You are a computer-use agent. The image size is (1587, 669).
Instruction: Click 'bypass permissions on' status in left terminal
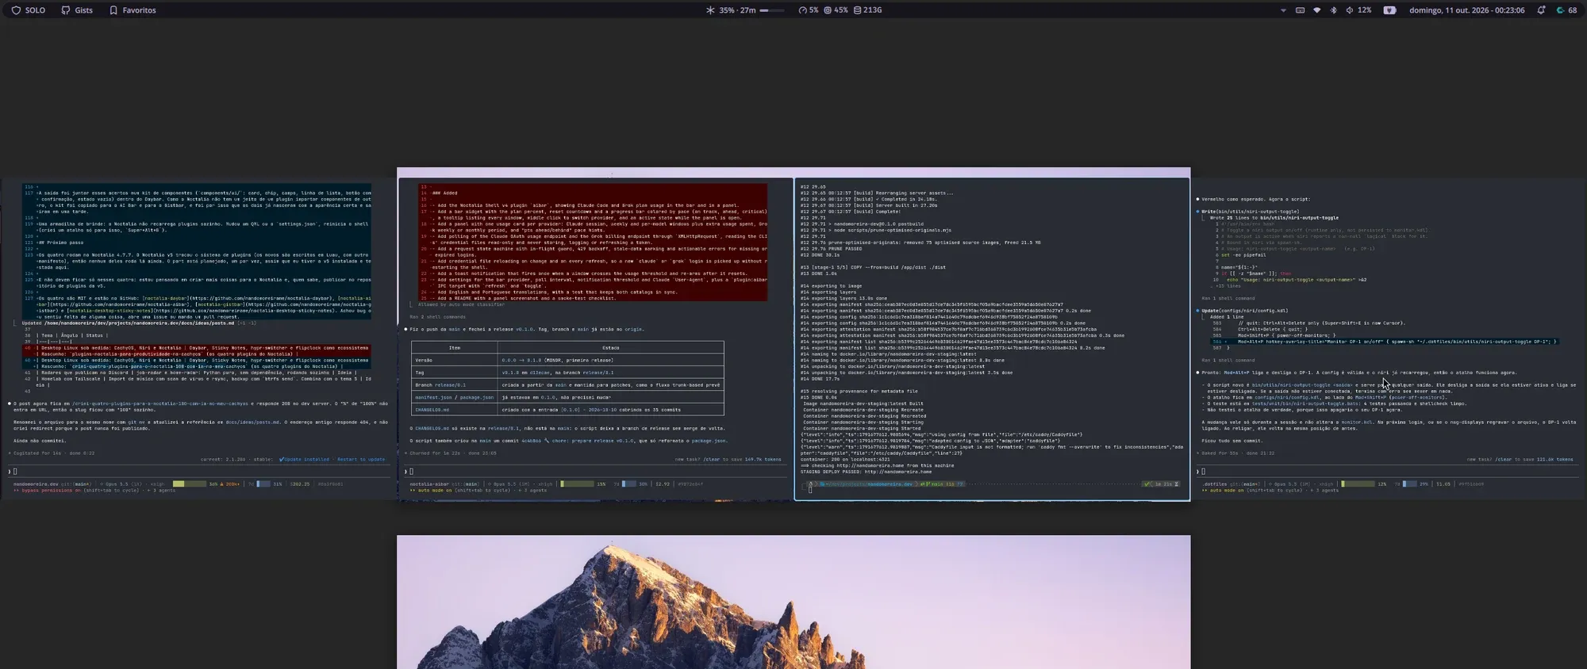click(x=48, y=490)
